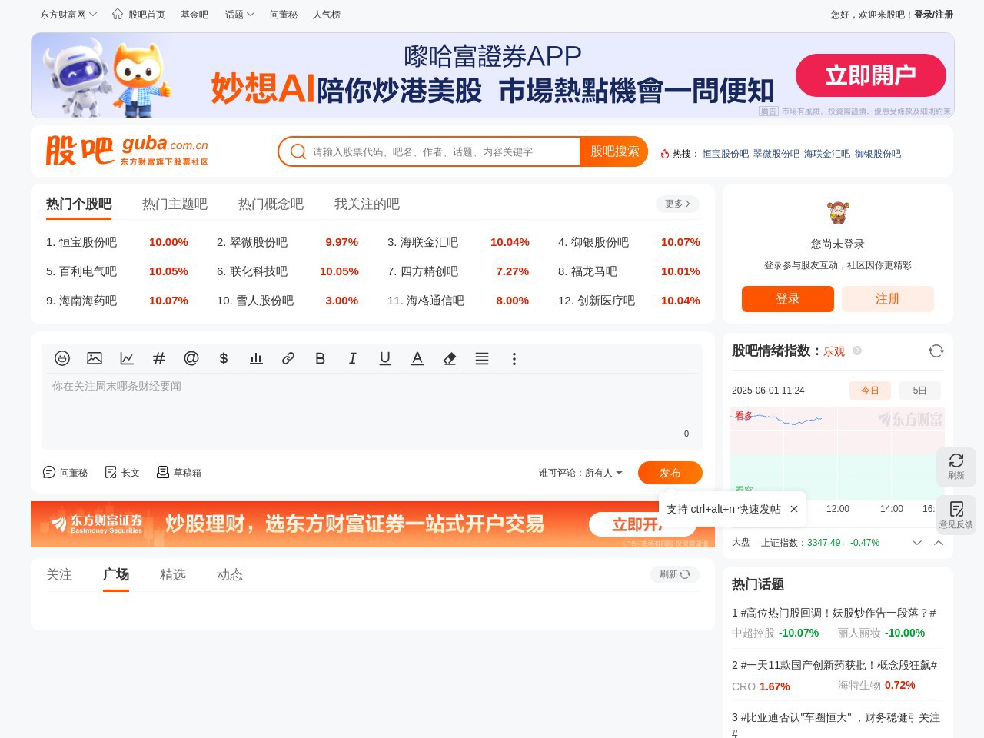Show the 今日 sentiment chart
This screenshot has height=738, width=984.
[869, 390]
